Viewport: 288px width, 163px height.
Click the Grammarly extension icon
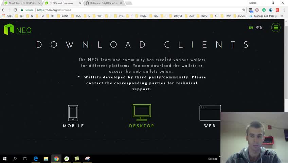pos(264,10)
